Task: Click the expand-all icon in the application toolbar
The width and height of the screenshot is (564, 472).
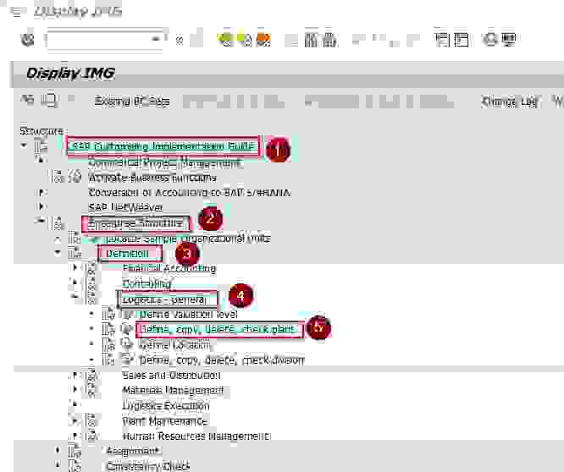Action: point(28,100)
